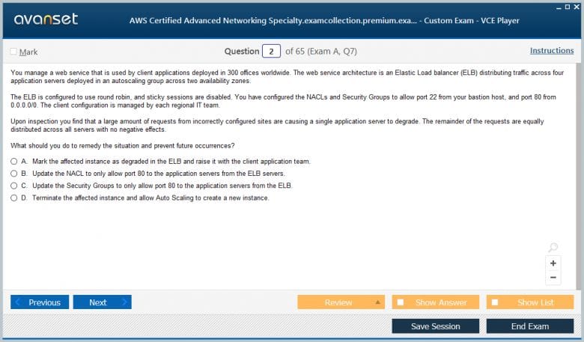Viewport: 584px width, 342px height.
Task: Click the question number input field
Action: pos(271,52)
